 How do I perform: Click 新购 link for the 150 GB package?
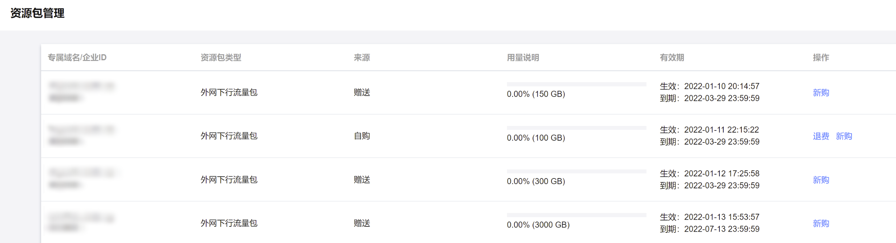(x=820, y=92)
